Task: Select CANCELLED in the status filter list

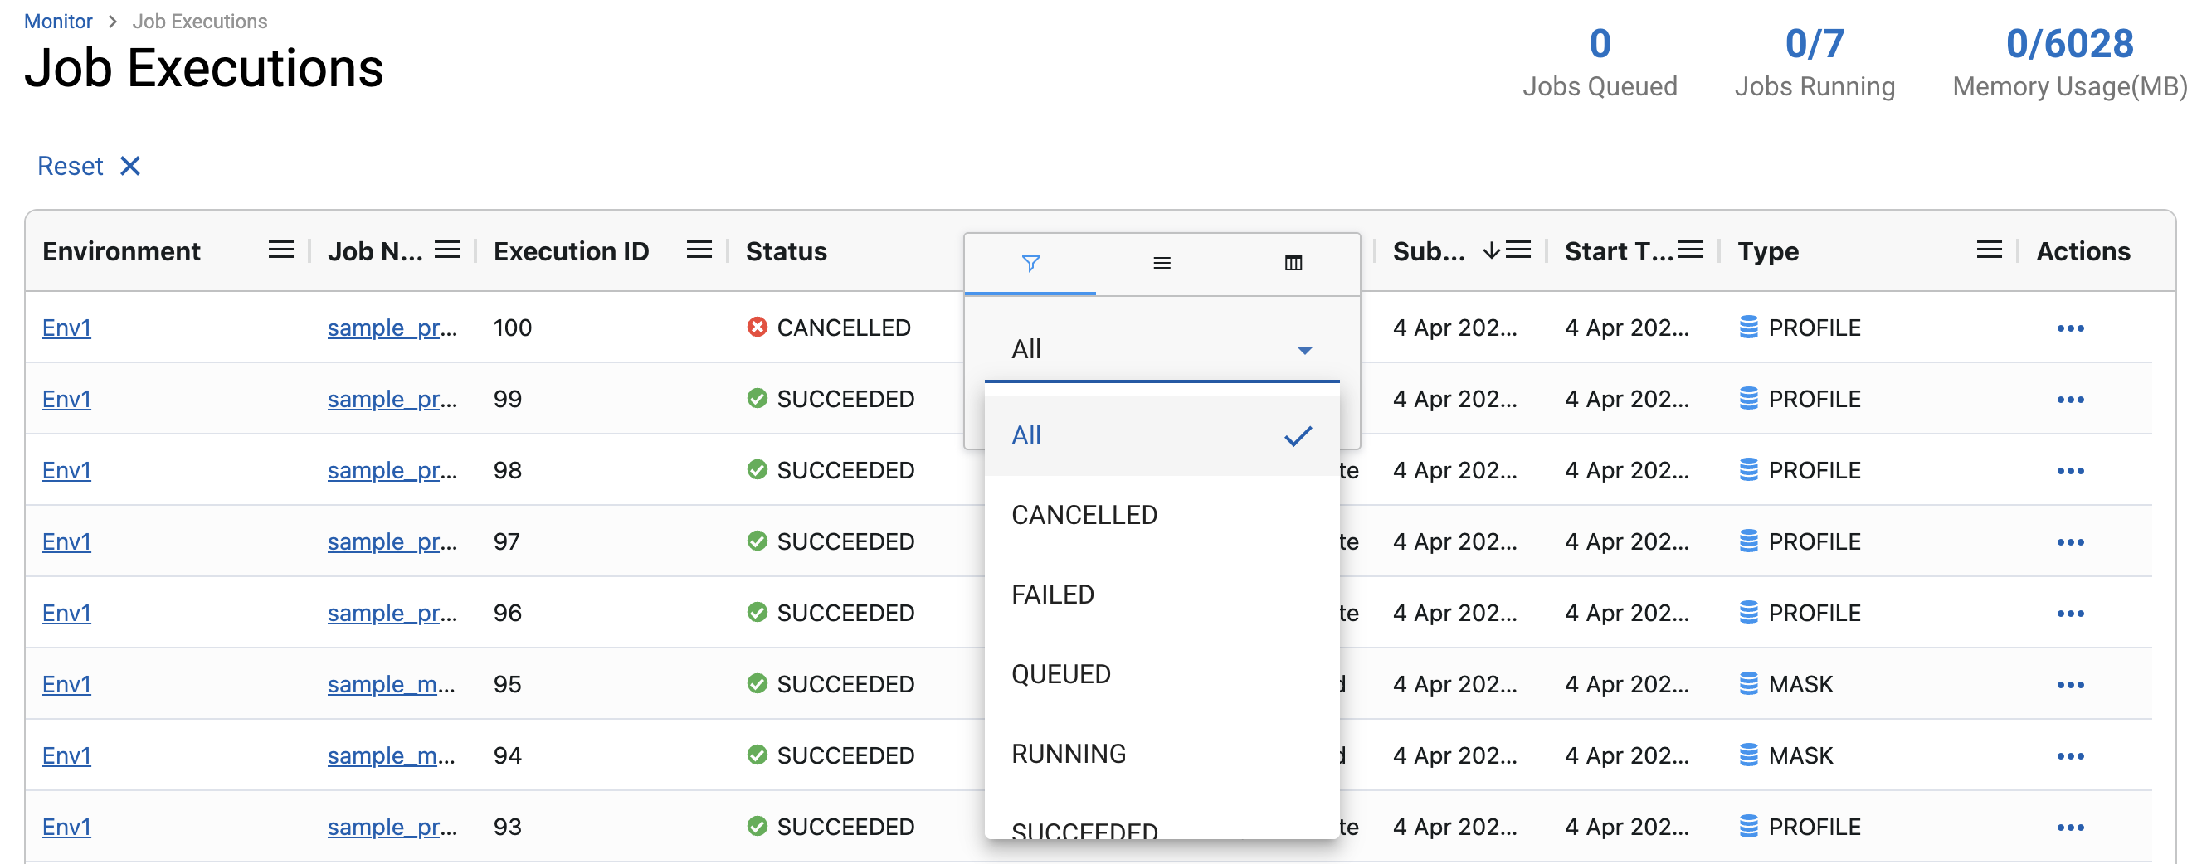Action: click(1162, 515)
